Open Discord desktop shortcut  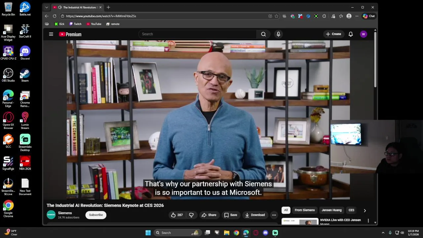(25, 53)
